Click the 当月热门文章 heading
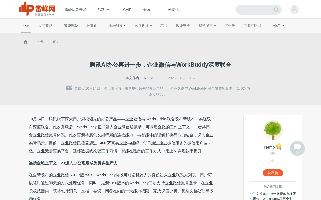The image size is (321, 200). point(273,187)
